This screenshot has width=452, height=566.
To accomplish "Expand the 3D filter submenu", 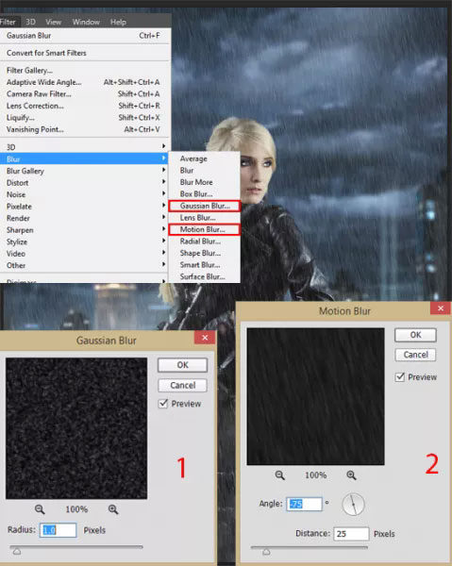I will (85, 147).
